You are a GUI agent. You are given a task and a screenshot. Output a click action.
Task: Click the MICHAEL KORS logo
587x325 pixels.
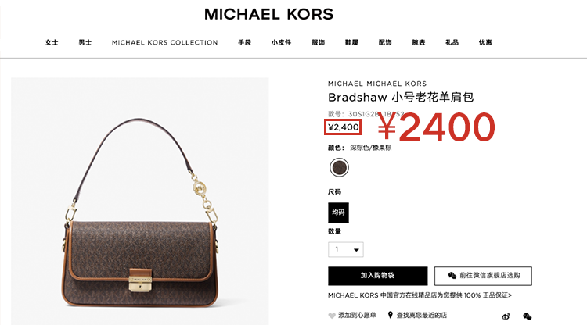(x=268, y=14)
